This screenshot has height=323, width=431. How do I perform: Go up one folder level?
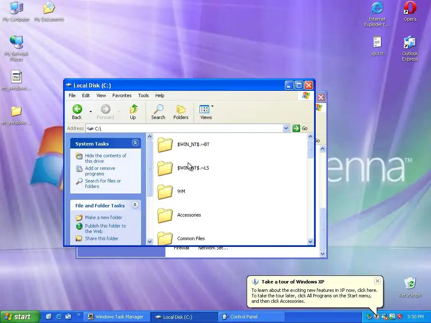pyautogui.click(x=133, y=112)
